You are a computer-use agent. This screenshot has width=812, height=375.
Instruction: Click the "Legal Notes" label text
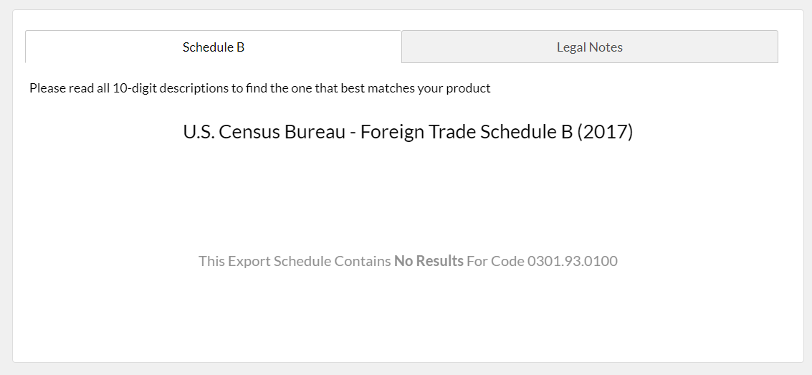pyautogui.click(x=589, y=47)
